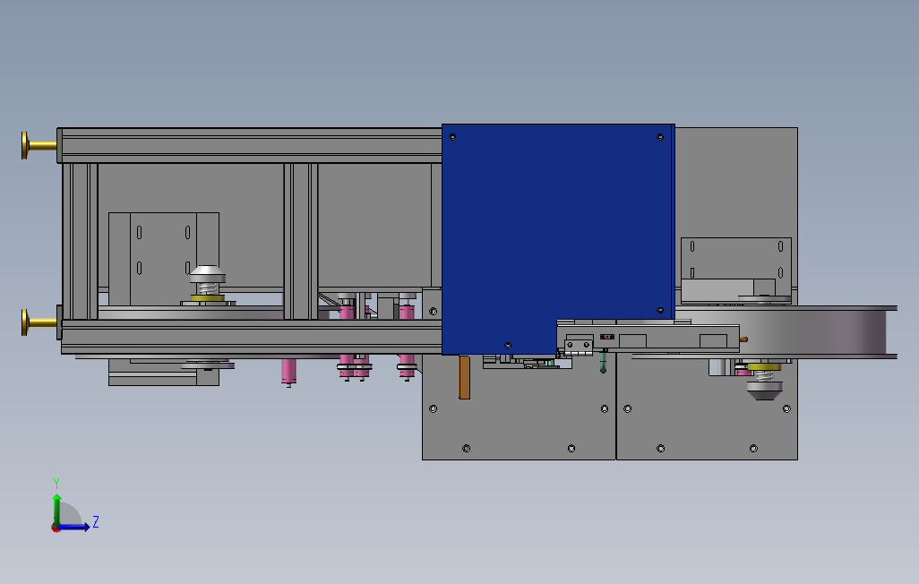Click the top-left screw on the blue panel
The image size is (919, 584).
[x=452, y=137]
